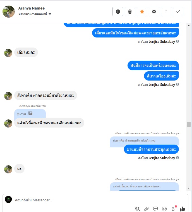Open the baht payment request icon

pyautogui.click(x=173, y=209)
